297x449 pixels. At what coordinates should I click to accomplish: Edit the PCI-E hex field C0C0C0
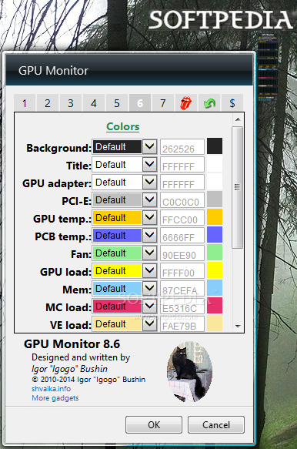click(x=182, y=200)
